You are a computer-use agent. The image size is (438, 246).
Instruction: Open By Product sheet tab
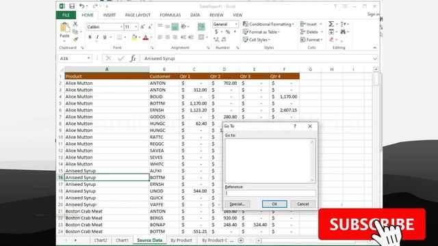pos(181,240)
